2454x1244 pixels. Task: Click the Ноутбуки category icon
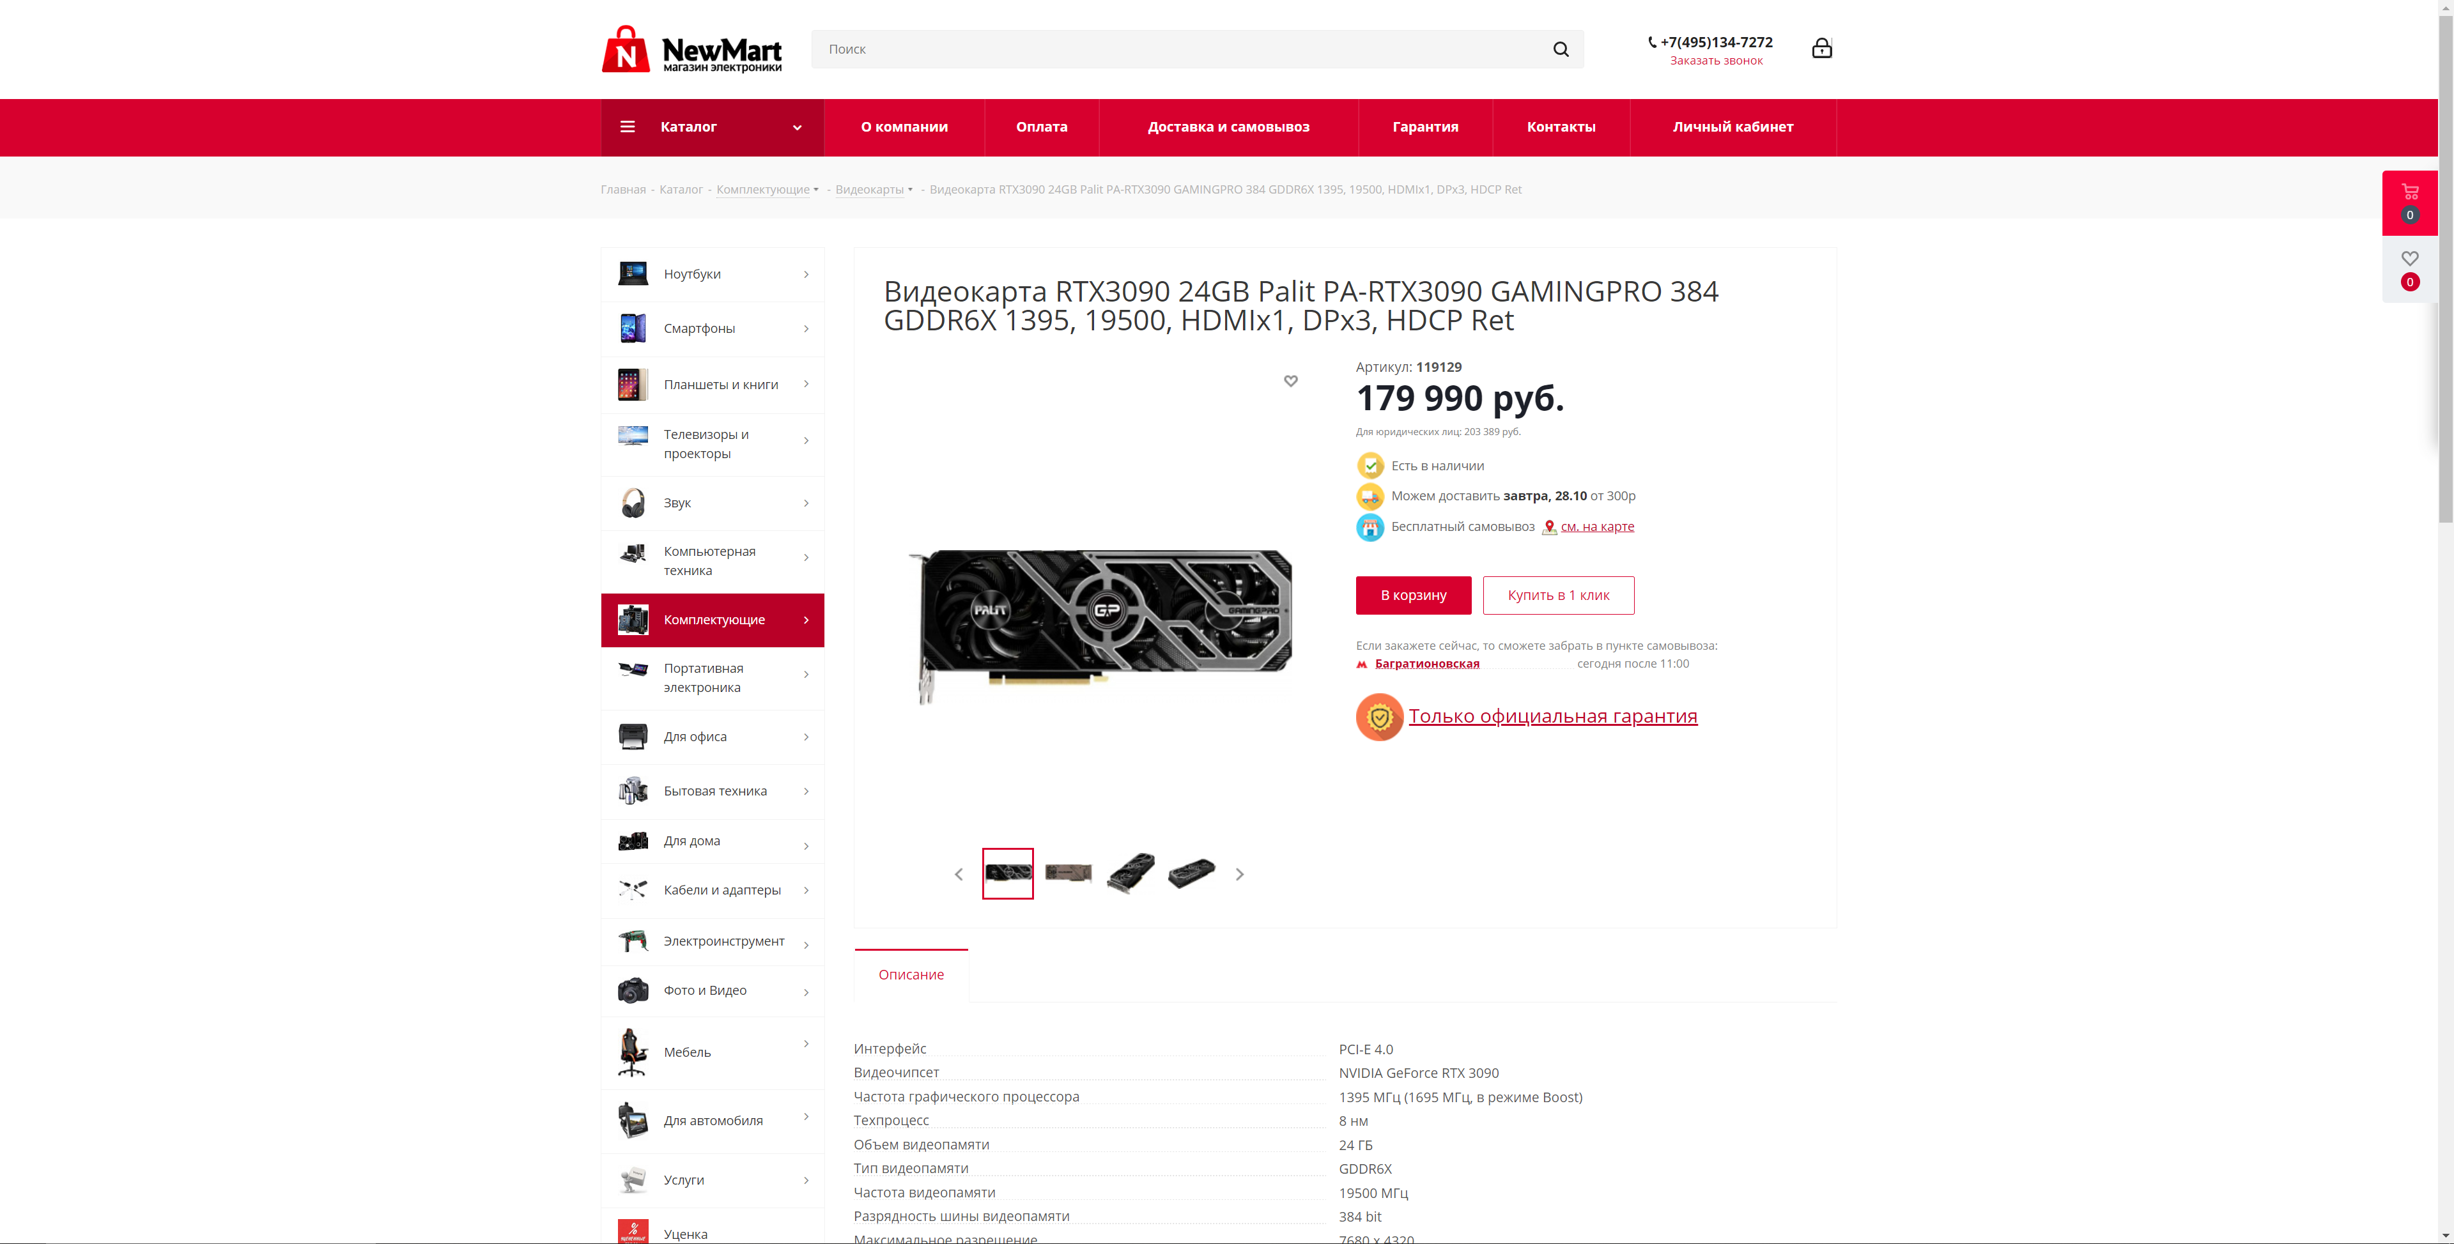633,274
